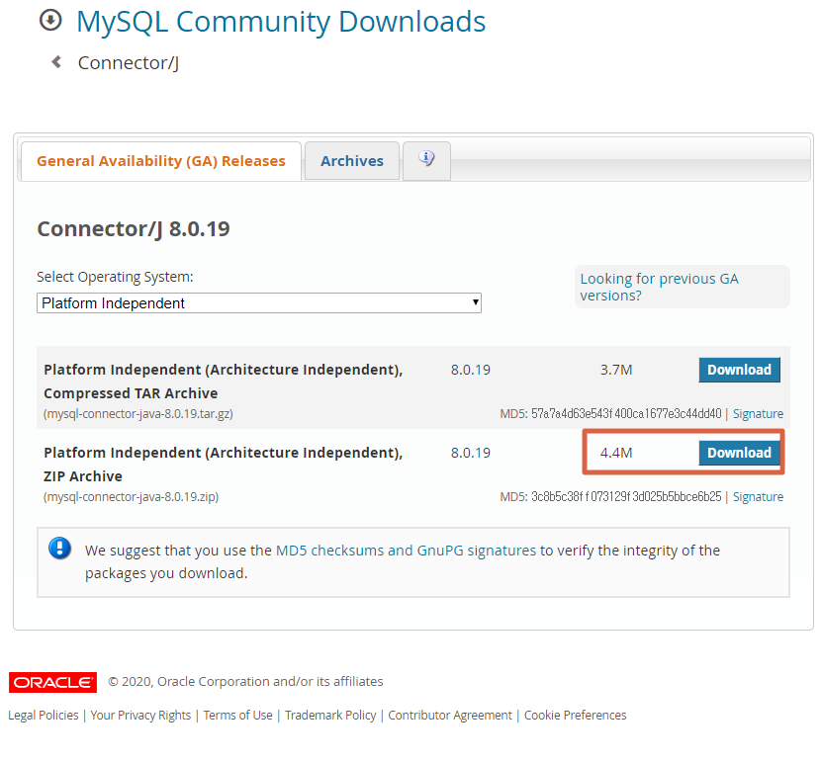The width and height of the screenshot is (821, 765).
Task: Select filename mysql-connector-java-8.0.19.tar.gz text
Action: (x=138, y=414)
